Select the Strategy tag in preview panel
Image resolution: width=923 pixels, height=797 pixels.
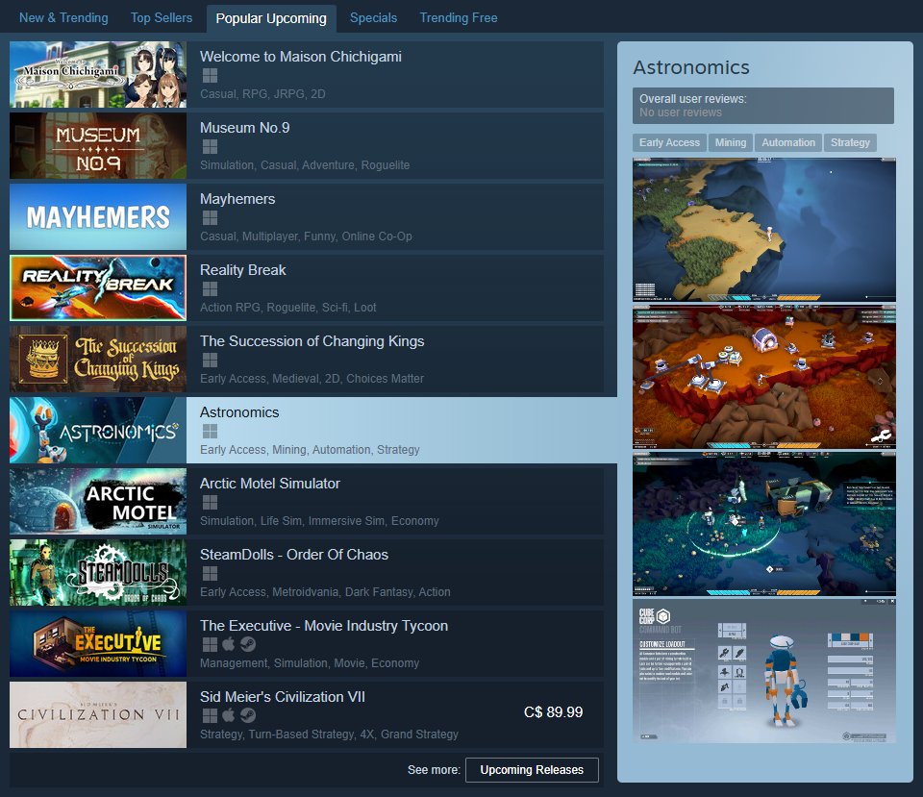850,142
